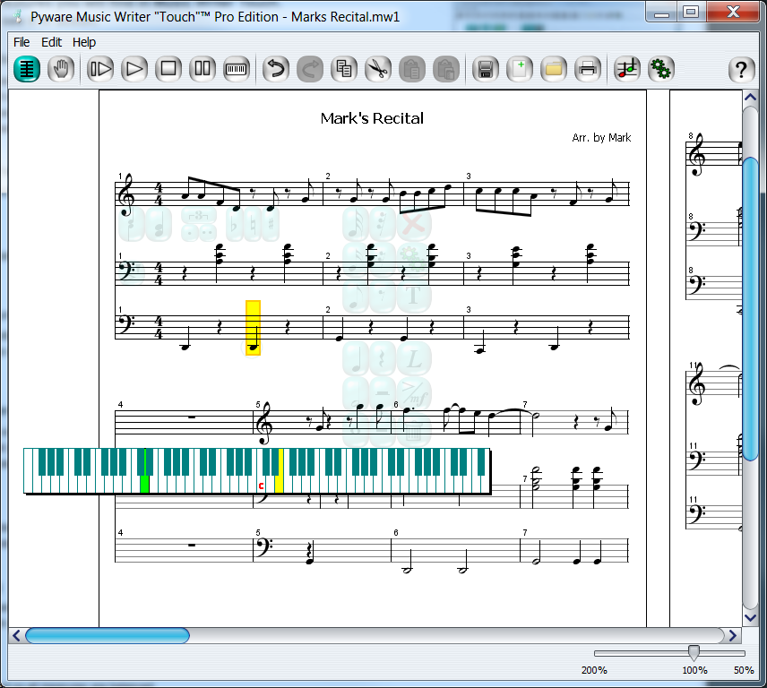Screen dimensions: 767x688
Task: Click the question mark help button
Action: click(x=741, y=69)
